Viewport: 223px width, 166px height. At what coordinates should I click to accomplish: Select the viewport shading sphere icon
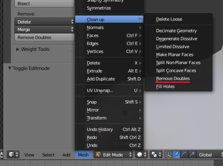[141, 154]
